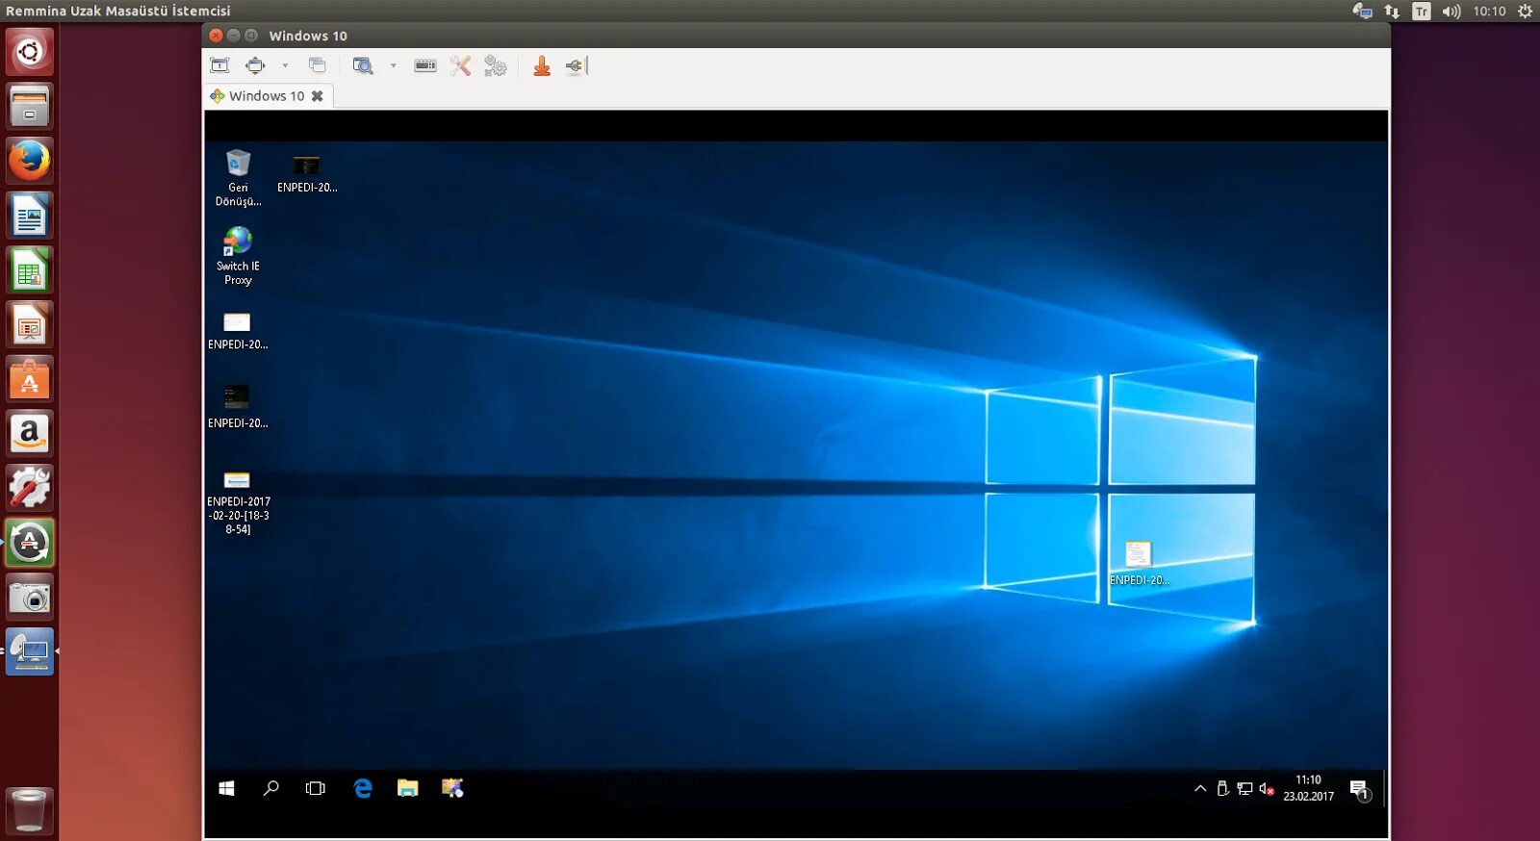The image size is (1540, 841).
Task: Click the Windows taskbar search magnifier
Action: coord(271,788)
